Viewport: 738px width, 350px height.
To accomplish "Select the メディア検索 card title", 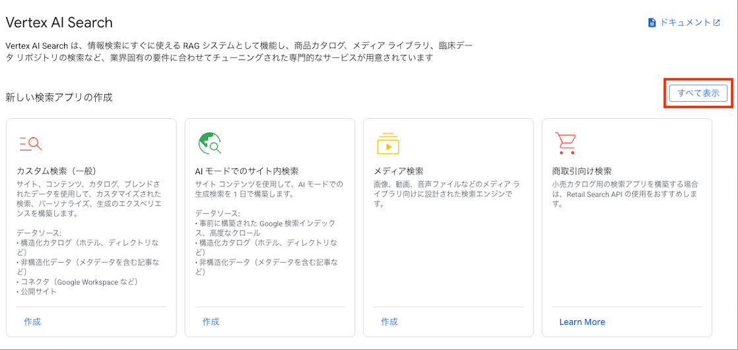I will pyautogui.click(x=399, y=170).
